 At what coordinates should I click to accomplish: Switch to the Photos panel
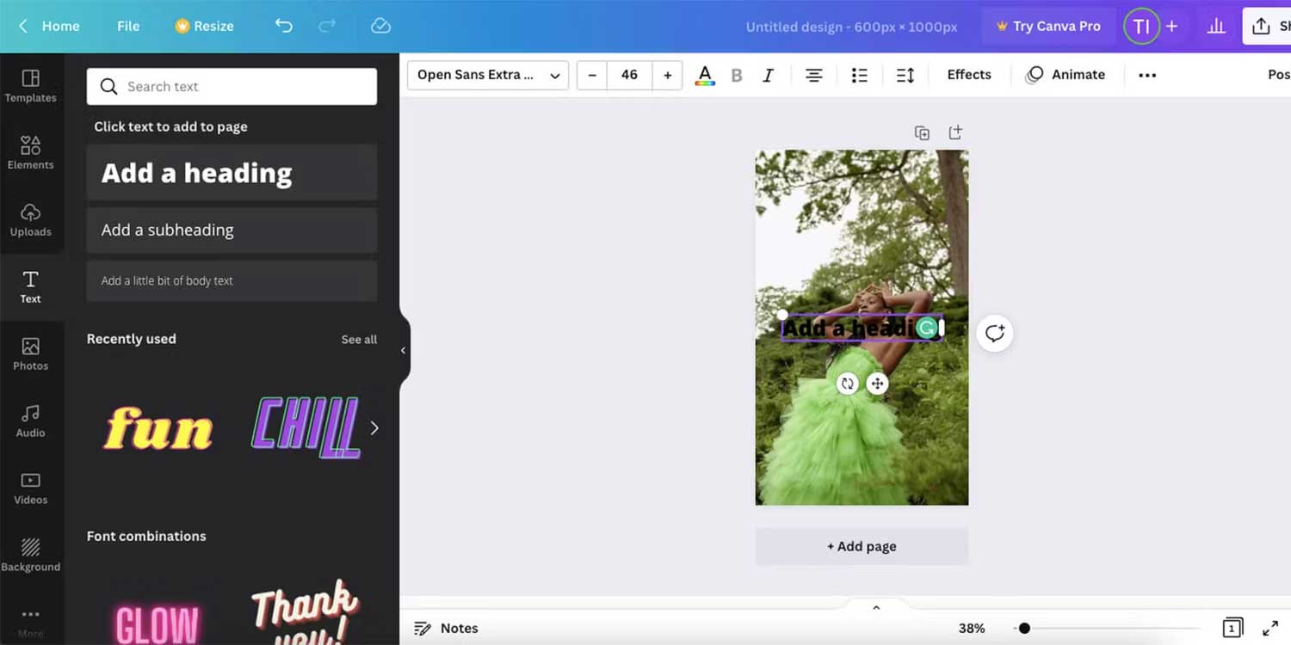(31, 353)
